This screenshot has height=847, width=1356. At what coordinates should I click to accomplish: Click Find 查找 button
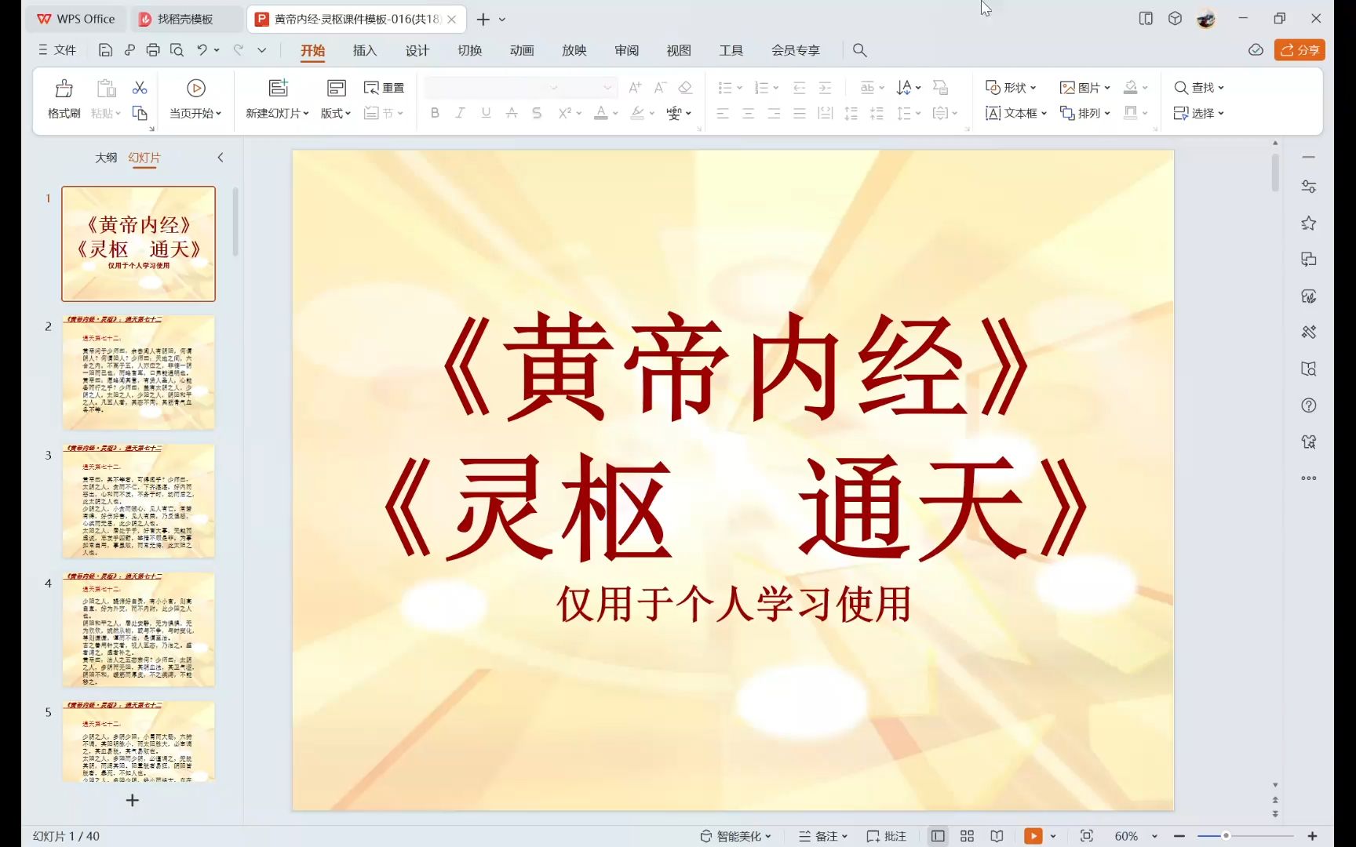[x=1198, y=87]
